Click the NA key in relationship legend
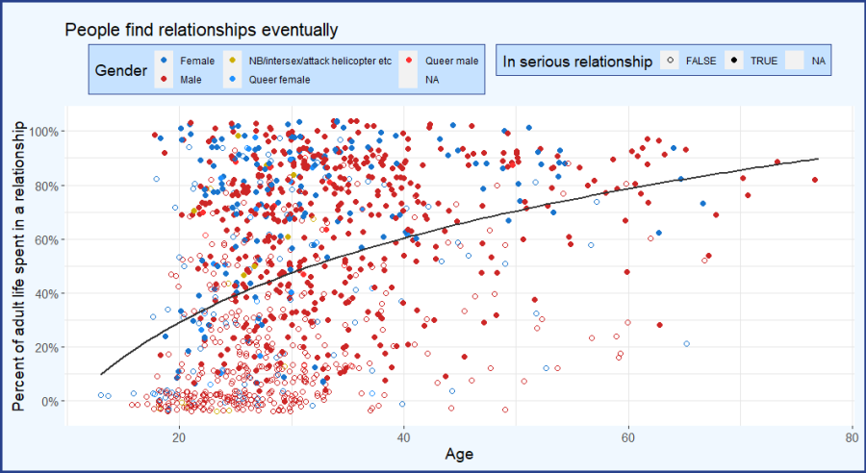The image size is (866, 473). tap(797, 62)
